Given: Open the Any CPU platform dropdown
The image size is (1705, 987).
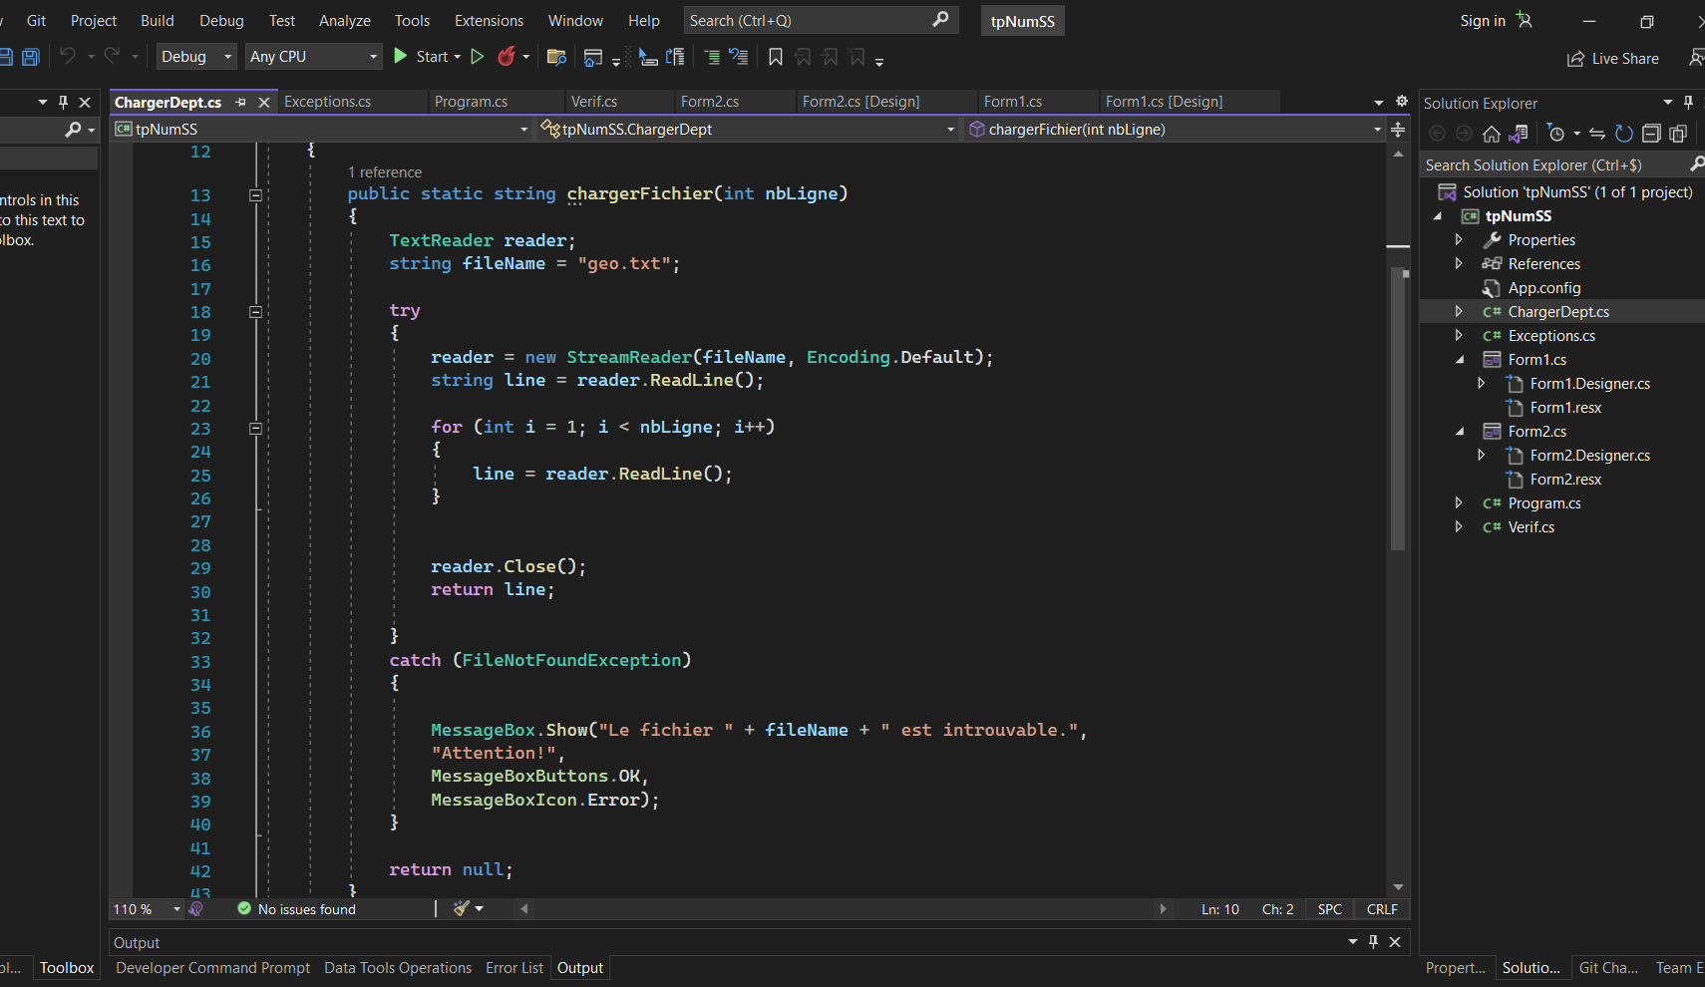Looking at the screenshot, I should pyautogui.click(x=313, y=57).
